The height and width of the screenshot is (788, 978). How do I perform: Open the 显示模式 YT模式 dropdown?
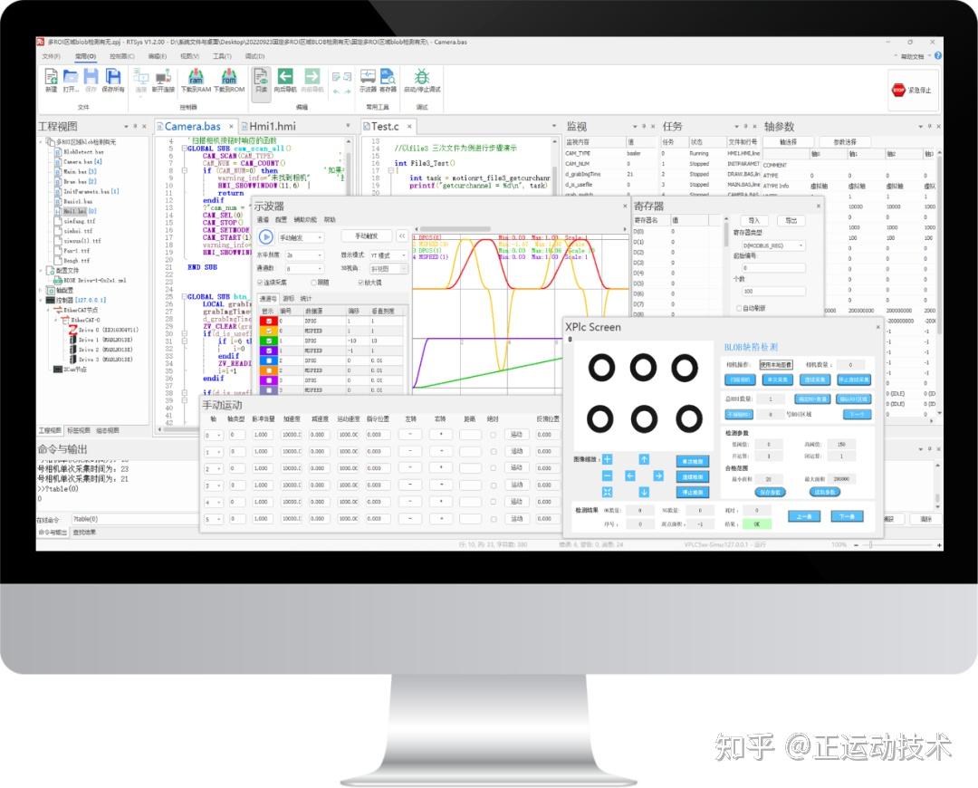(x=388, y=255)
